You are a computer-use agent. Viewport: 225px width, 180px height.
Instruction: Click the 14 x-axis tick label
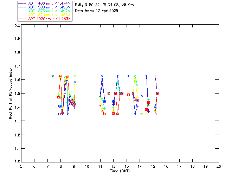point(140,166)
